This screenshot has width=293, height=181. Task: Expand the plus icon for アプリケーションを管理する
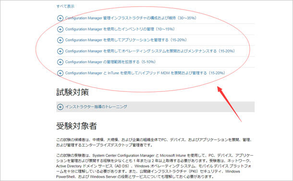tap(60, 40)
